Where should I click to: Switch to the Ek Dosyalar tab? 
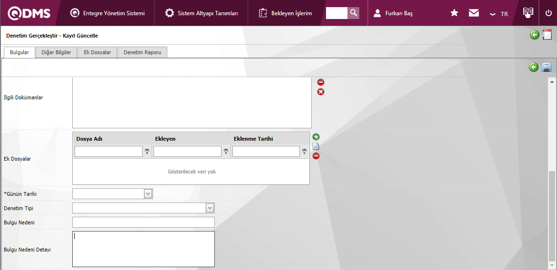97,52
